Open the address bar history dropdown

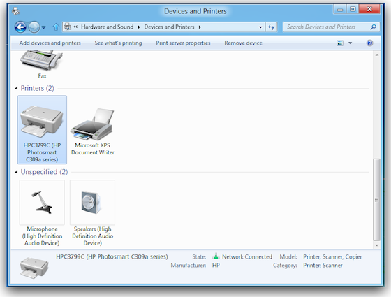click(260, 27)
